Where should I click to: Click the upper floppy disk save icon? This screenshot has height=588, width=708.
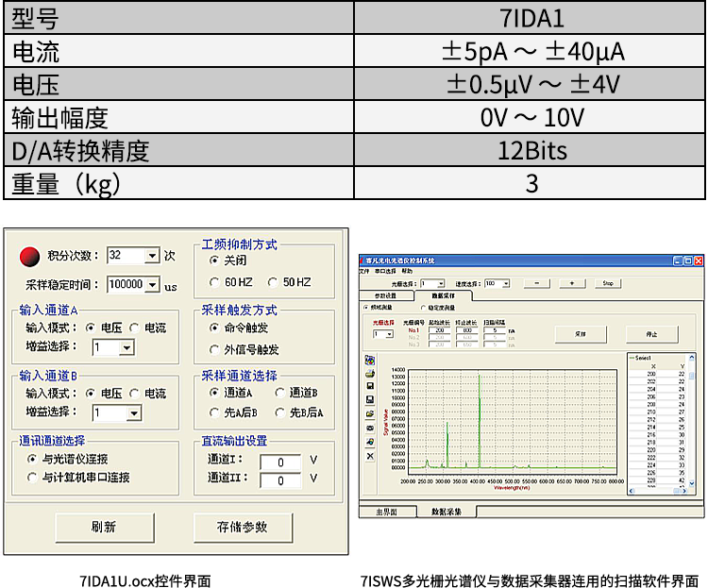coord(370,386)
